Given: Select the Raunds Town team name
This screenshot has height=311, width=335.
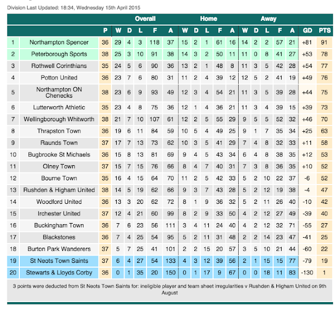Looking at the screenshot, I should (59, 143).
